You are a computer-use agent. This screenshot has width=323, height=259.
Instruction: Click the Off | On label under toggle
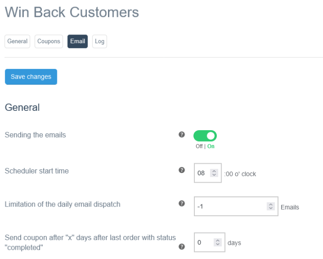(x=205, y=146)
